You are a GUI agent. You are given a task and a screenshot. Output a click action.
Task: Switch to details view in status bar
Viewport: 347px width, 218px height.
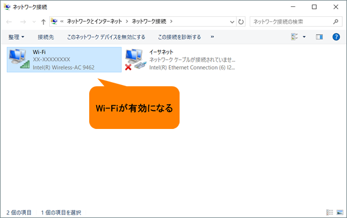[x=330, y=212]
